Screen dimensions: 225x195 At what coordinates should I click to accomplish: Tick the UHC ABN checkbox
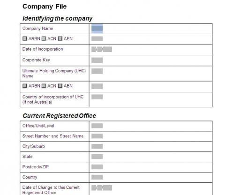click(60, 86)
